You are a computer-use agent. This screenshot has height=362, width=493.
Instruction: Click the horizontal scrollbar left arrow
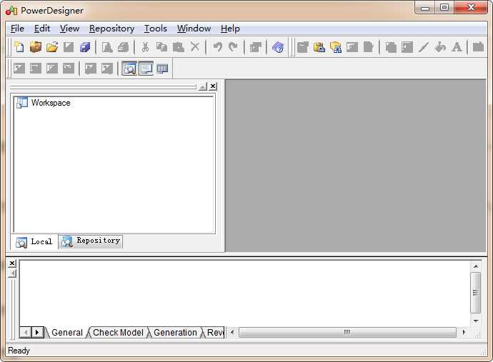[x=232, y=332]
